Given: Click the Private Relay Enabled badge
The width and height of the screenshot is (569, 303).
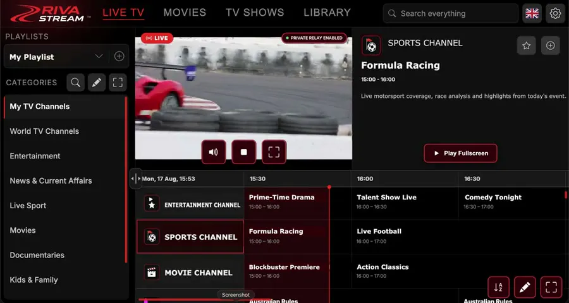Looking at the screenshot, I should point(314,38).
